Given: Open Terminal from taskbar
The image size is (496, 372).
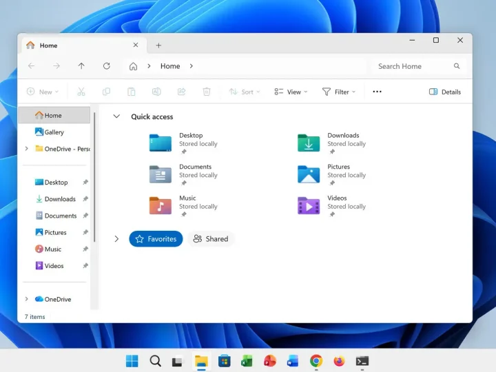Looking at the screenshot, I should (362, 361).
